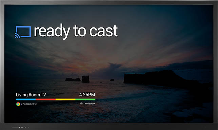218x130 pixels.
Task: Click the tall sea stack rock in the water
Action: point(85,79)
